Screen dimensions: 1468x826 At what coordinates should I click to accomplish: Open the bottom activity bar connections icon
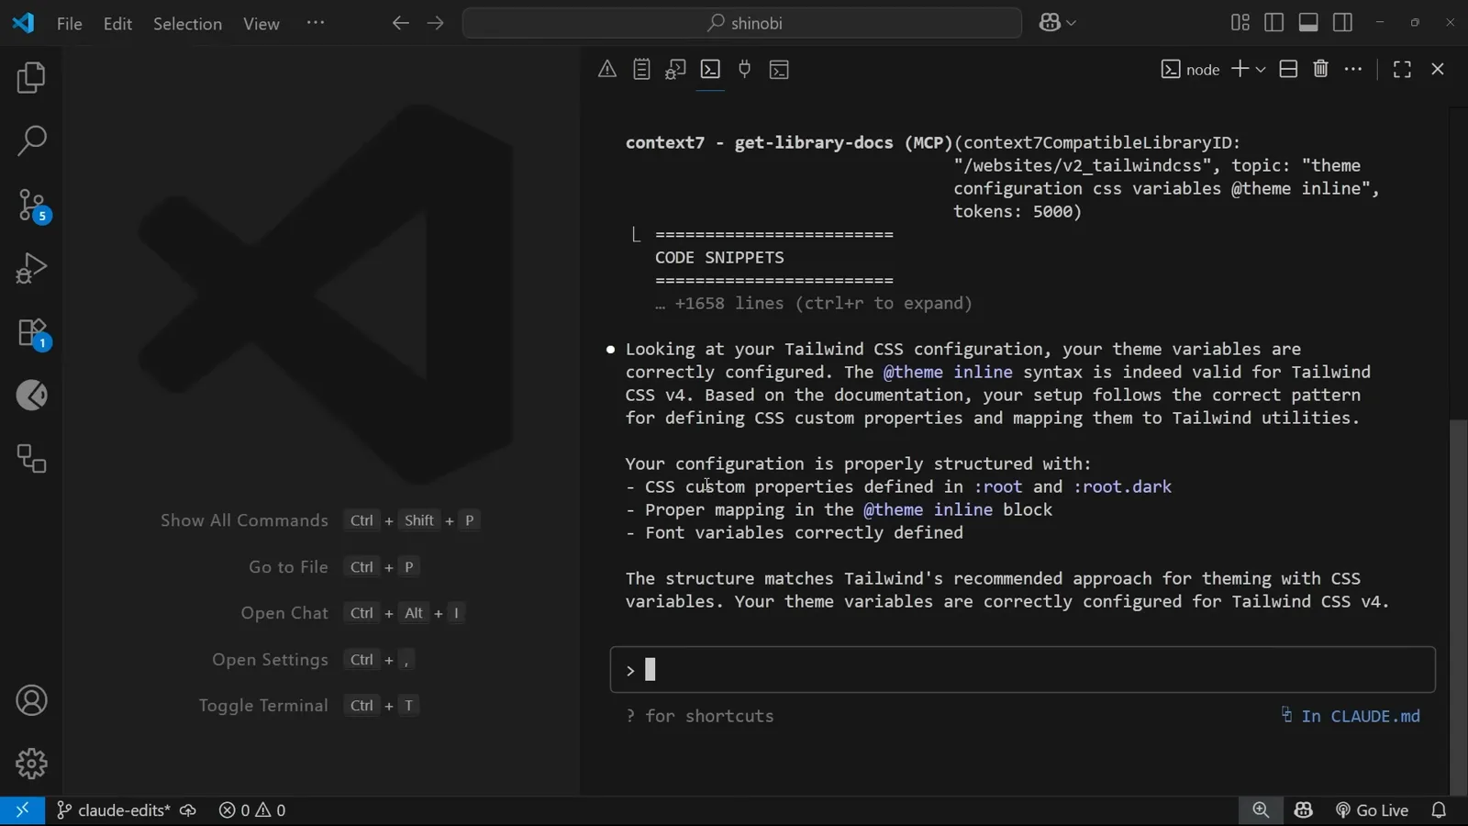click(31, 458)
